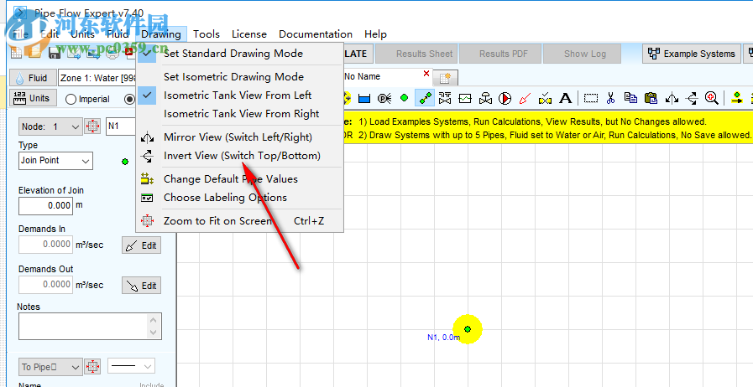Select the red Pump tool icon

tap(505, 98)
